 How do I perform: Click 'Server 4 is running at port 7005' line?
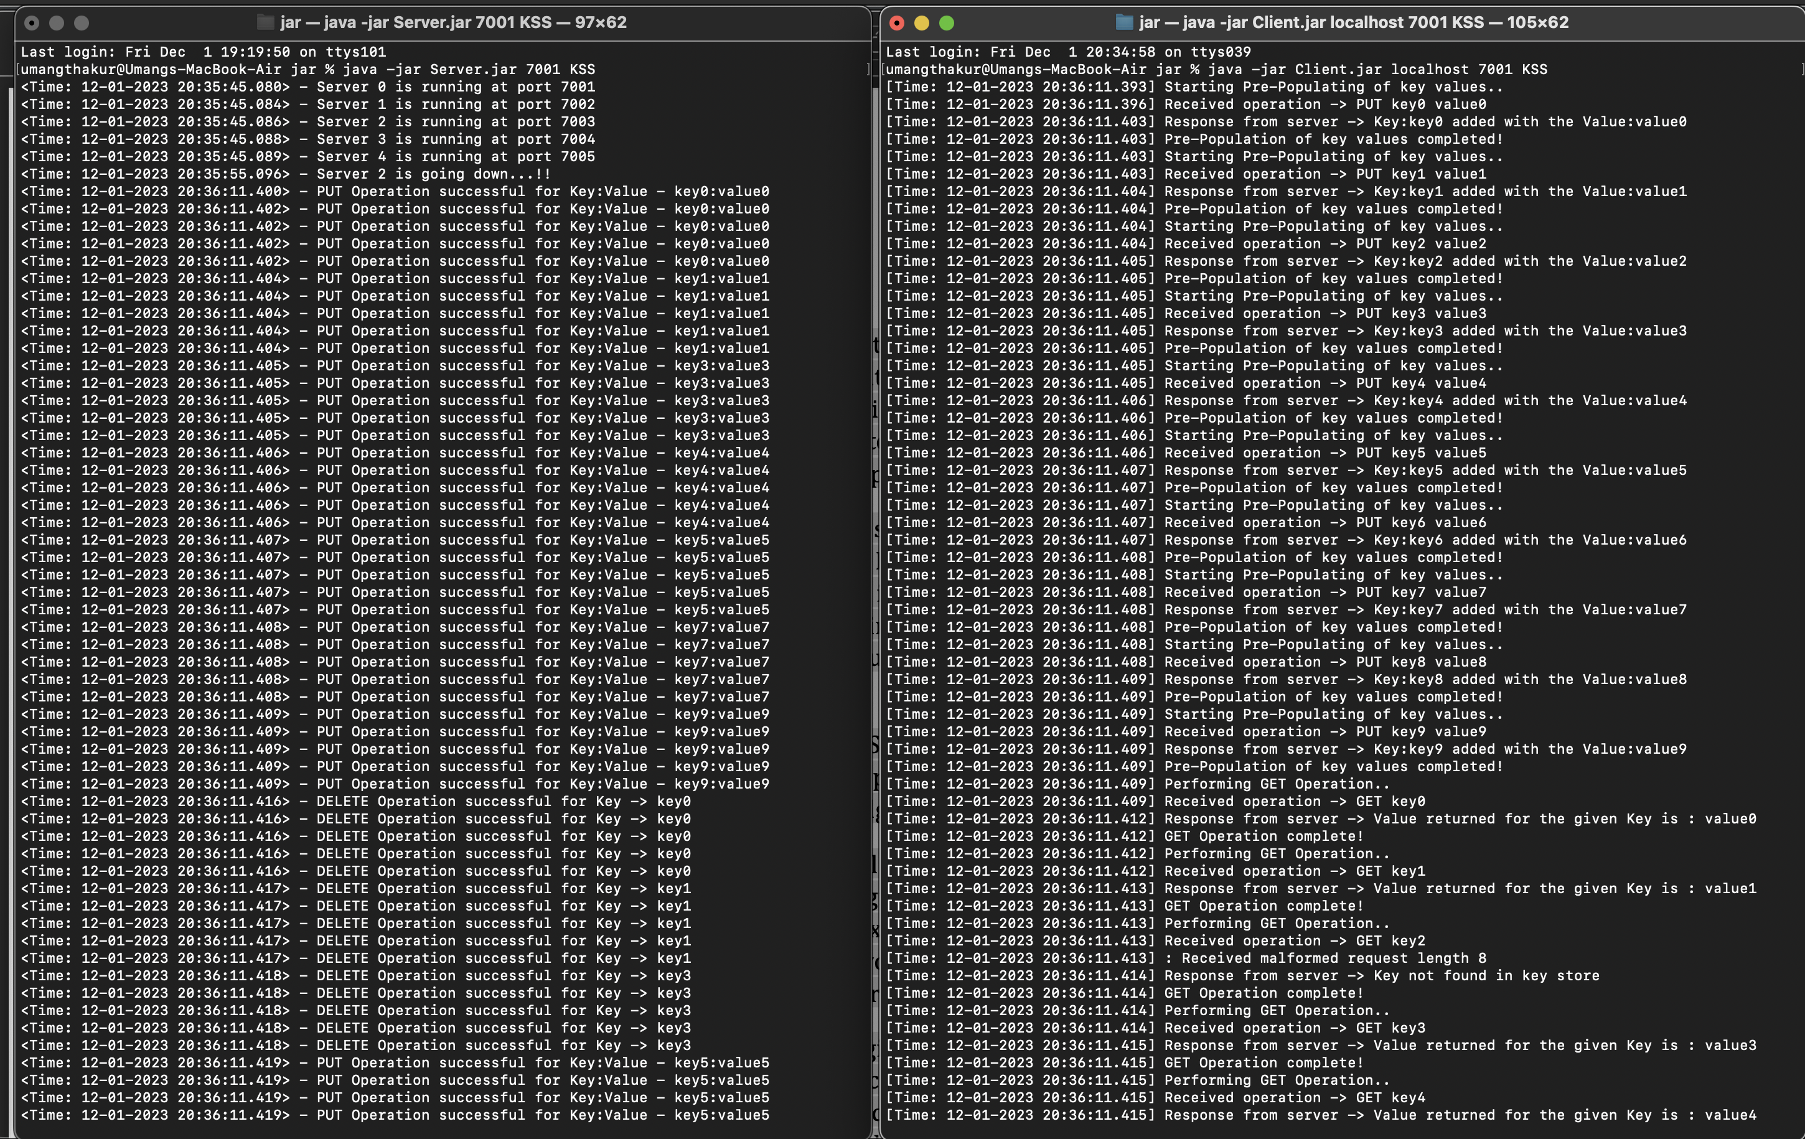(308, 156)
